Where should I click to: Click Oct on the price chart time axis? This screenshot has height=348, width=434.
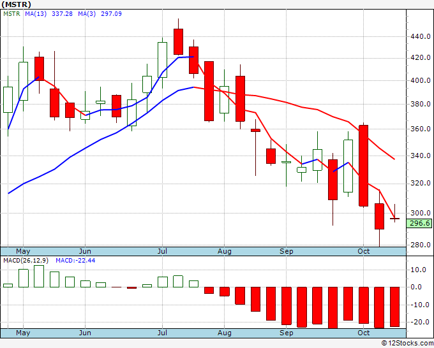click(363, 251)
